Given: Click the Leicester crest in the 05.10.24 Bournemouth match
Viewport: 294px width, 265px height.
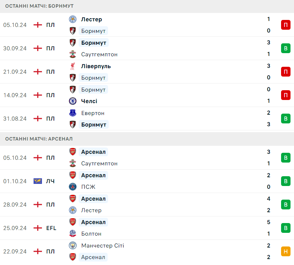Looking at the screenshot, I should point(73,19).
